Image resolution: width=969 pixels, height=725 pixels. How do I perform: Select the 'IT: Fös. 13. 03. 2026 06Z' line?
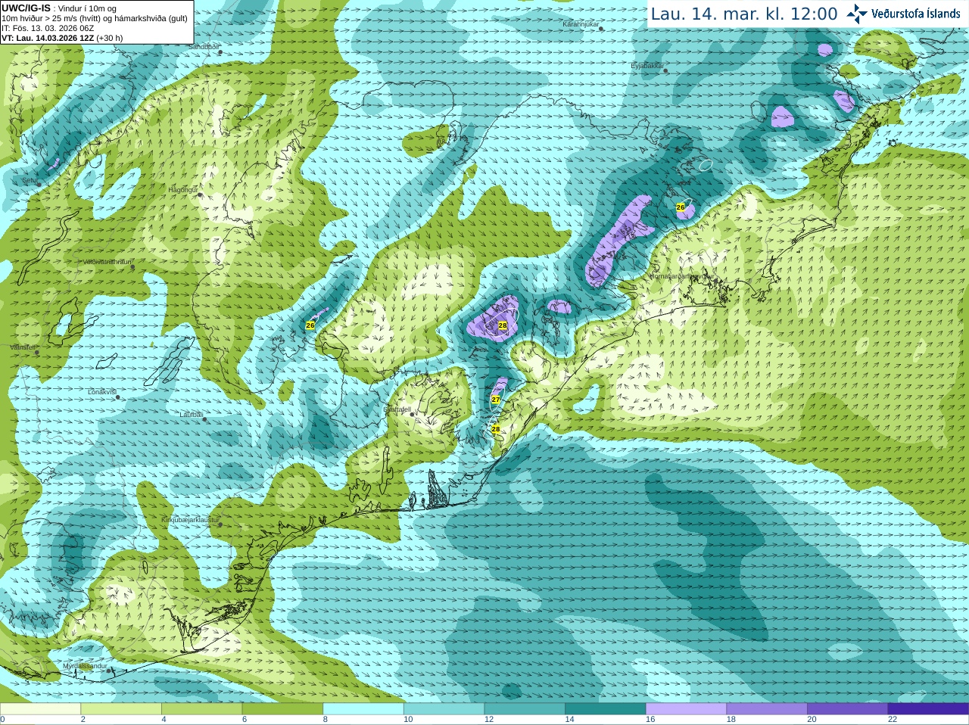pyautogui.click(x=48, y=27)
